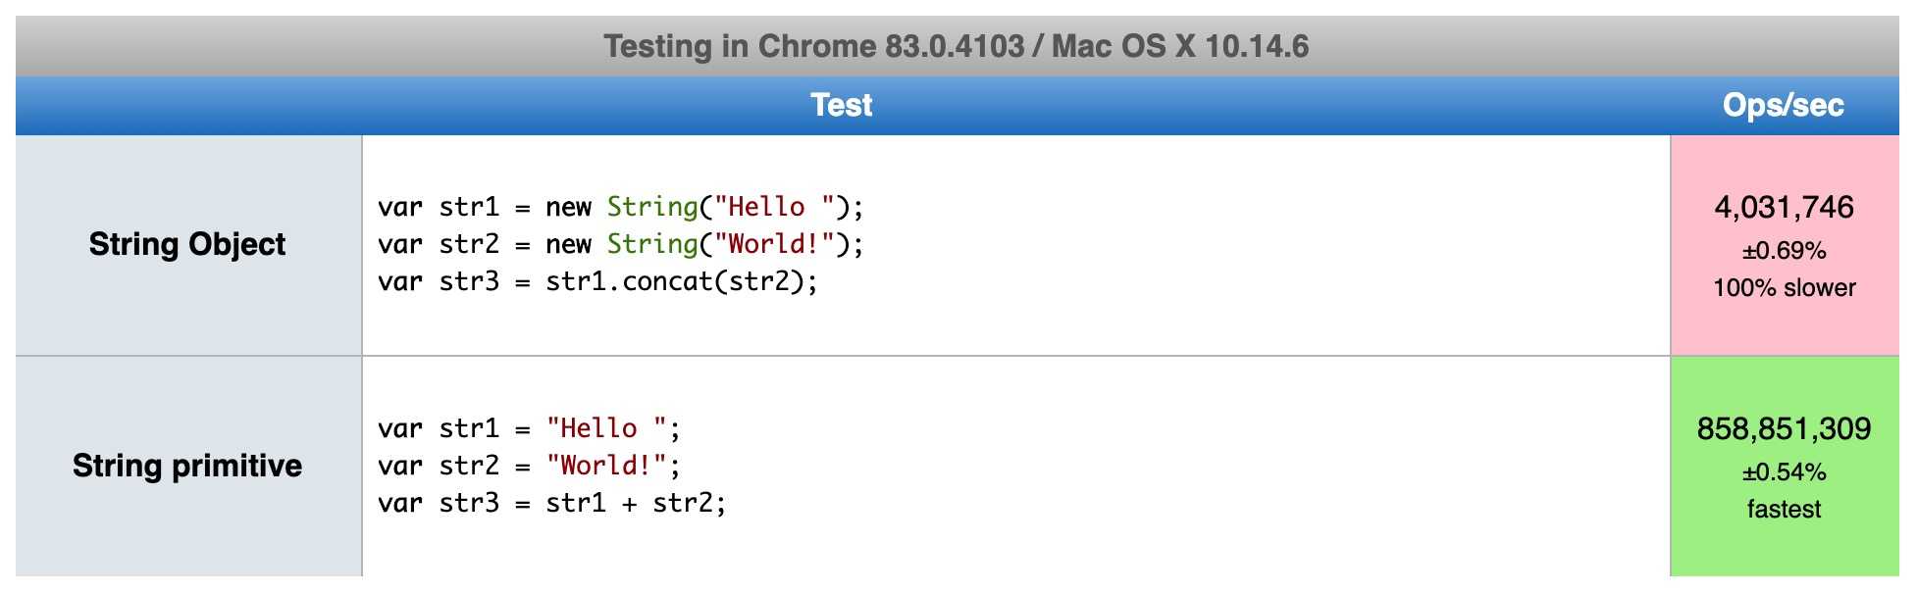Click the "fastest" result label

pos(1784,510)
